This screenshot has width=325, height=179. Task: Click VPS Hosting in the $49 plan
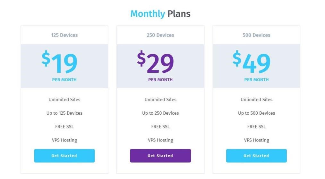pos(256,140)
